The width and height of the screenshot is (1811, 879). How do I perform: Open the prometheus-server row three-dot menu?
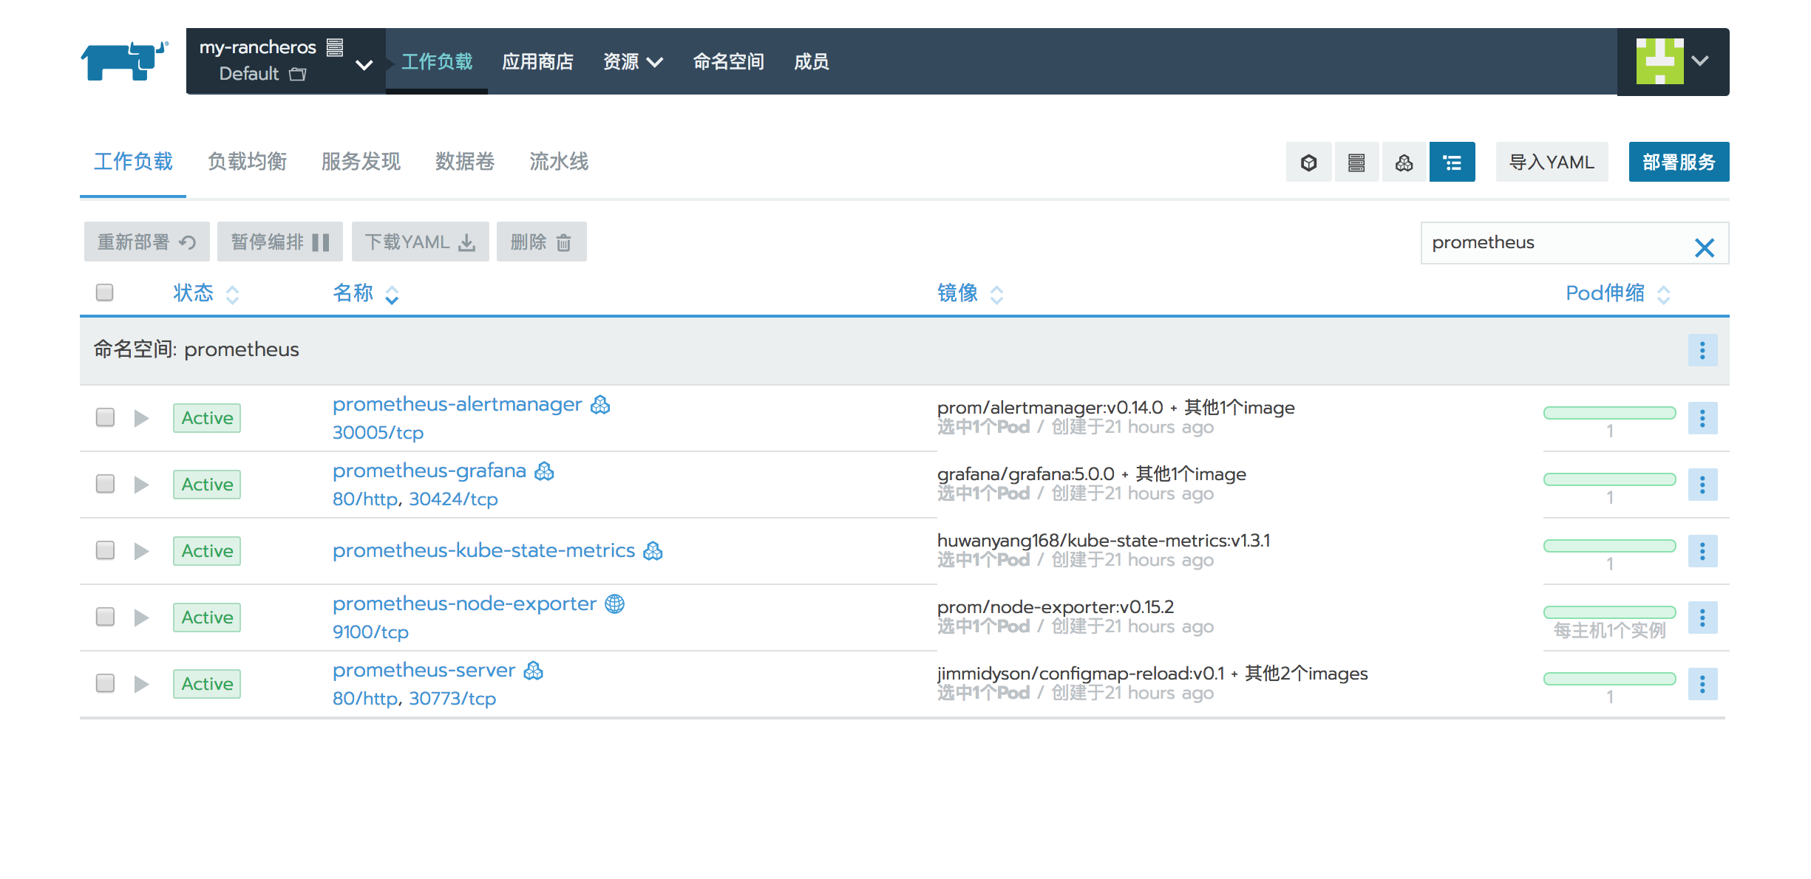pos(1702,684)
